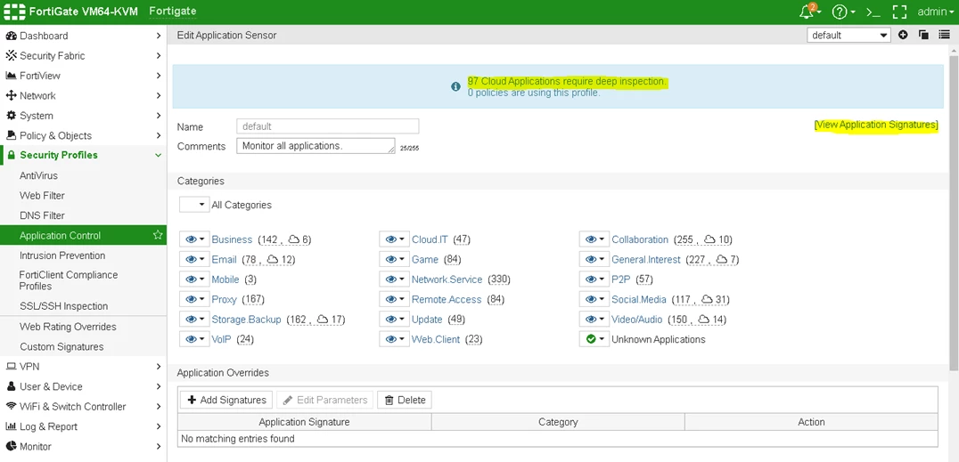The height and width of the screenshot is (462, 959).
Task: View the sensor list icon
Action: 945,35
